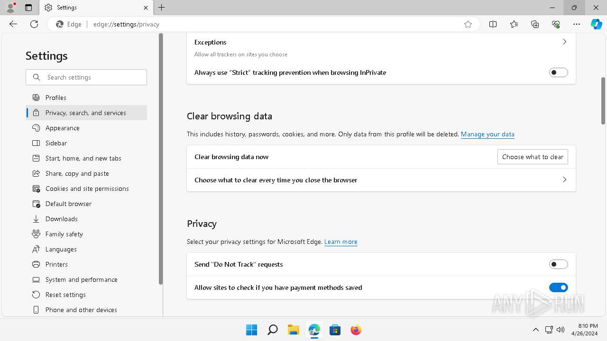Image resolution: width=607 pixels, height=341 pixels.
Task: Go to Downloads settings
Action: [x=86, y=219]
